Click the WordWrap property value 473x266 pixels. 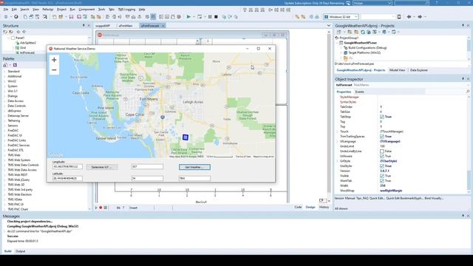click(x=391, y=191)
